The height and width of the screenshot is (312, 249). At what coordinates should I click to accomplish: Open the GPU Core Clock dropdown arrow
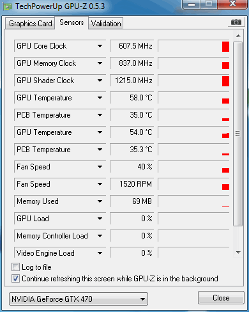[100, 46]
